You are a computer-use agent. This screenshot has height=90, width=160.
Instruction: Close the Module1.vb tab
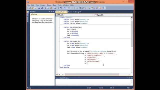(66, 12)
